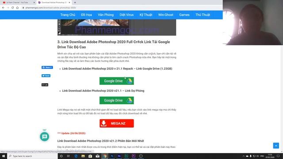Close the YouTube tab
The height and width of the screenshot is (159, 283).
[x=34, y=3]
